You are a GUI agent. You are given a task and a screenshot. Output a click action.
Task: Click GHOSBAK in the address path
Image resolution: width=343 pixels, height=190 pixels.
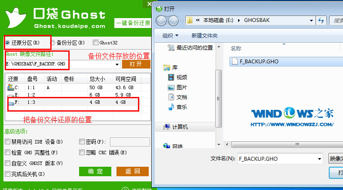pos(257,20)
